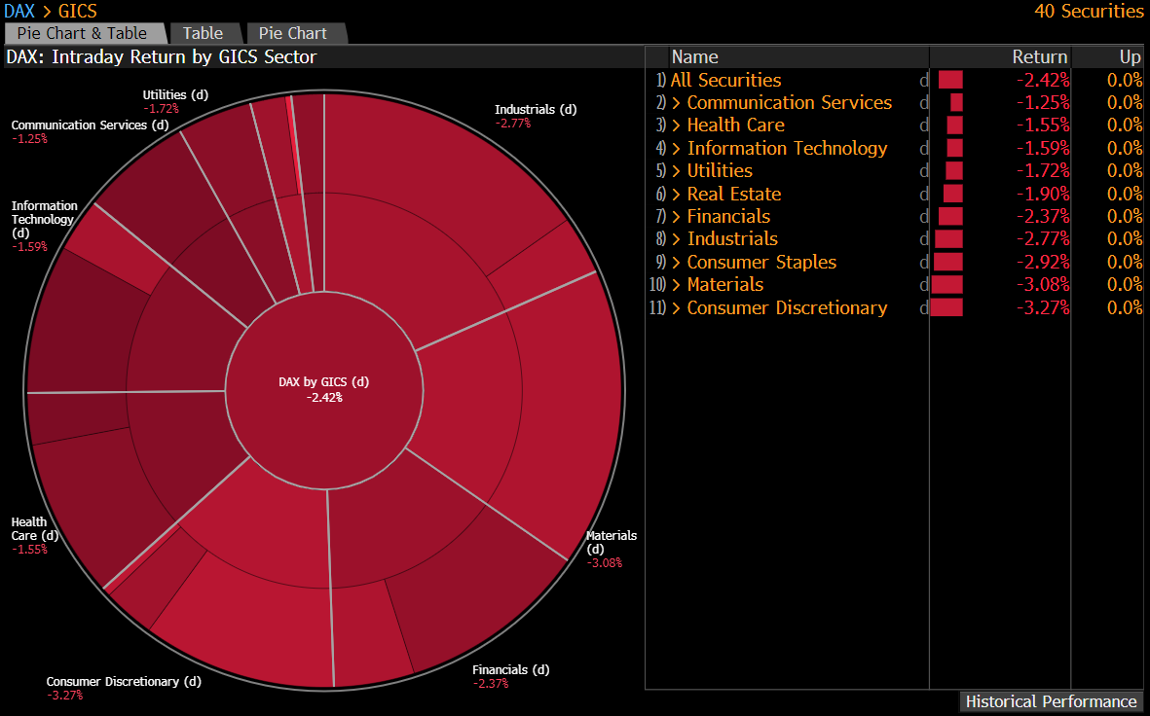Select the All Securities row
Screen dimensions: 1150x716
click(726, 81)
